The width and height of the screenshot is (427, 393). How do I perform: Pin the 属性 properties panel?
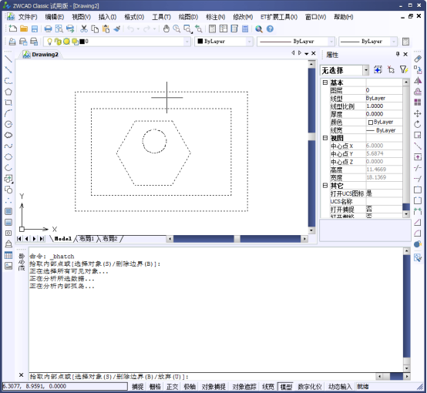(398, 54)
